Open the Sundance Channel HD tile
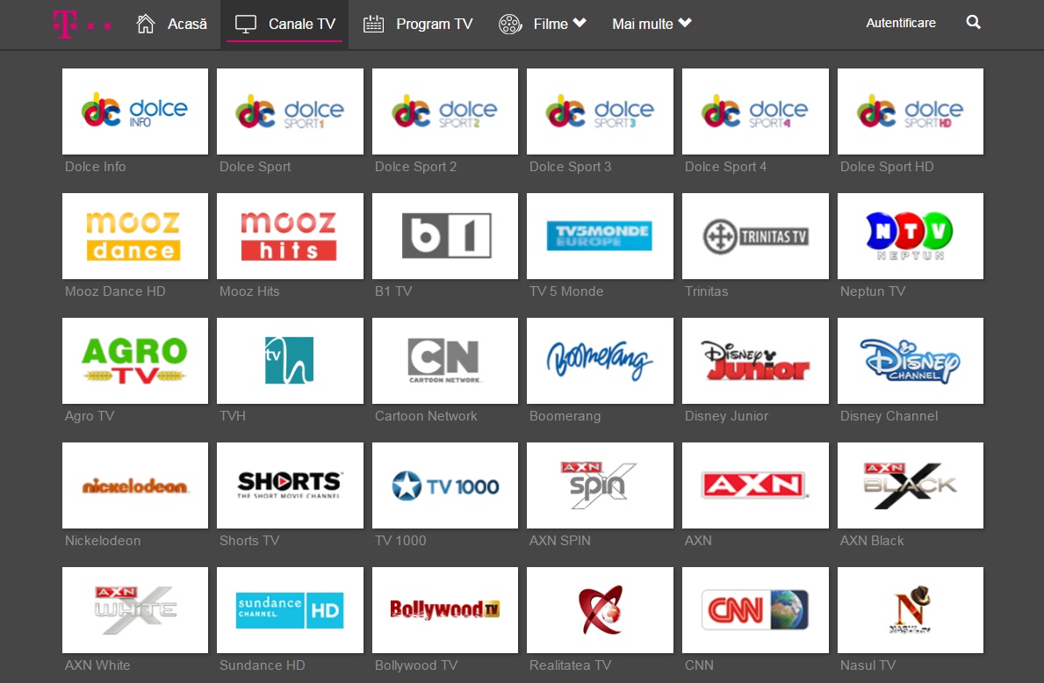Image resolution: width=1044 pixels, height=683 pixels. (x=291, y=610)
